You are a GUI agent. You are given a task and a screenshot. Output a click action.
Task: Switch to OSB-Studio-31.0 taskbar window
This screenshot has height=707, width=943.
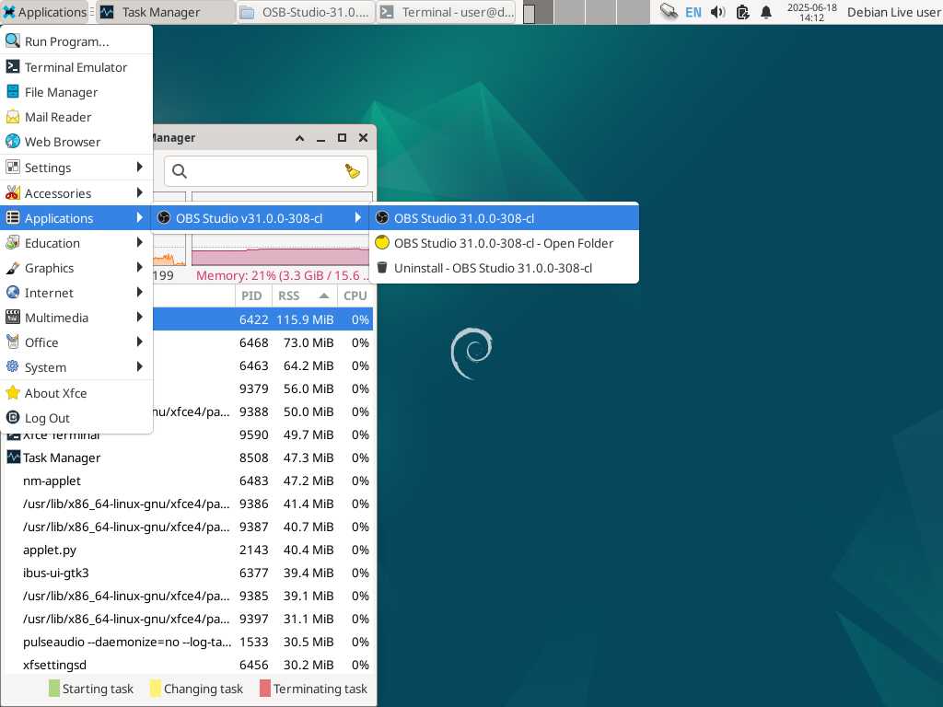click(x=306, y=12)
